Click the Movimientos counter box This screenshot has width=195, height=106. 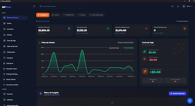tap(153, 80)
